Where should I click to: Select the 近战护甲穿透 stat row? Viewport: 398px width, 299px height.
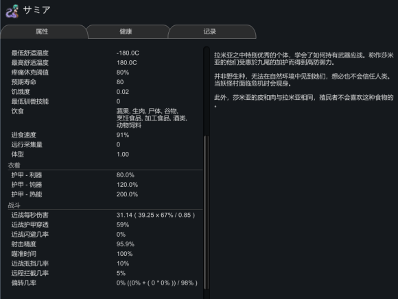click(x=106, y=224)
